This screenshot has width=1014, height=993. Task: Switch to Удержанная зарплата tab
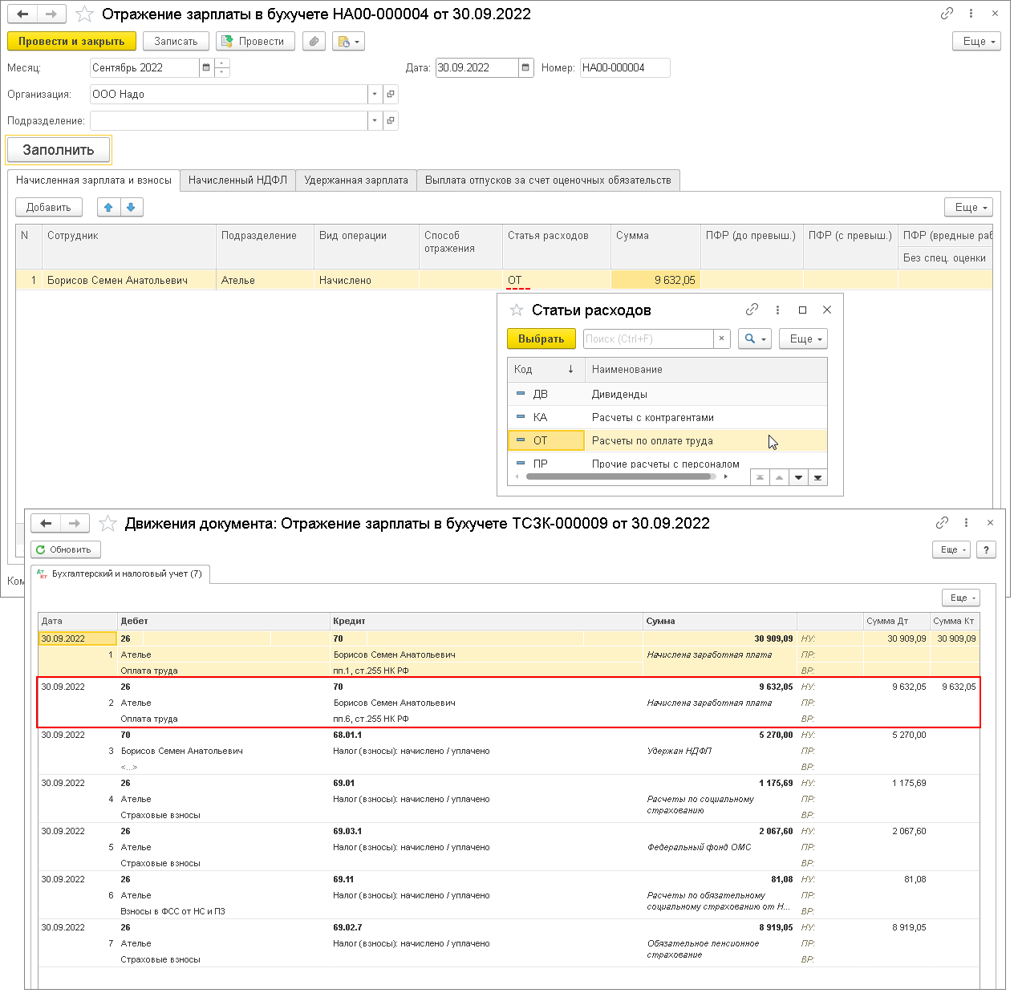tap(356, 180)
